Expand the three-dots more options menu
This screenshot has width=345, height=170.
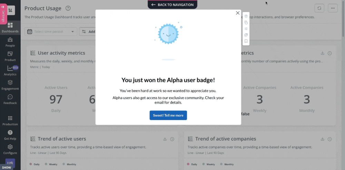coord(333,8)
